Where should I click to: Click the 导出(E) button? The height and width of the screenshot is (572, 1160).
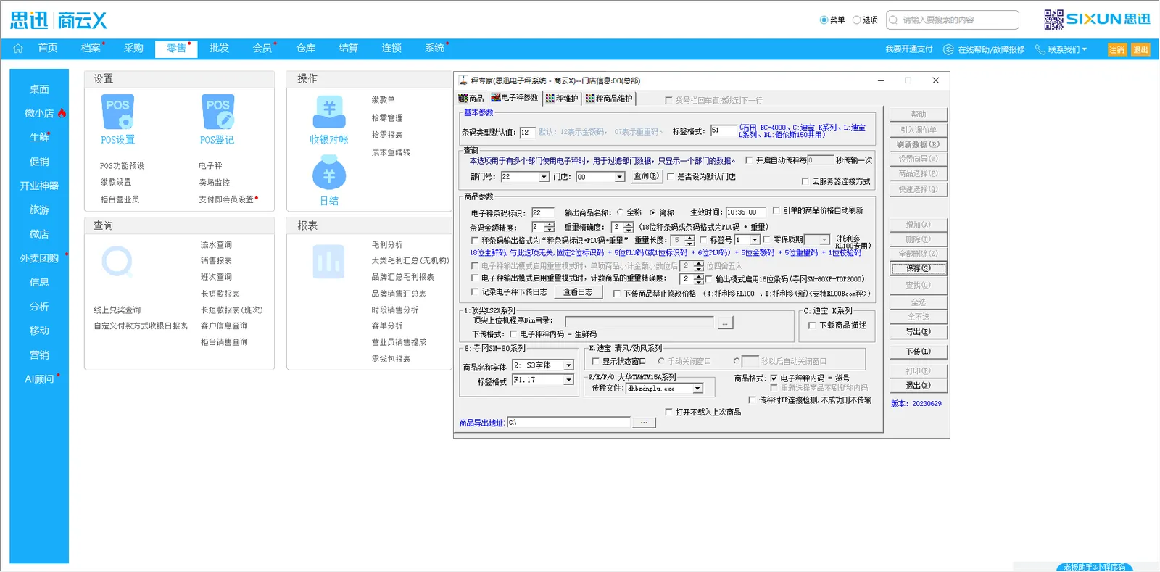918,332
